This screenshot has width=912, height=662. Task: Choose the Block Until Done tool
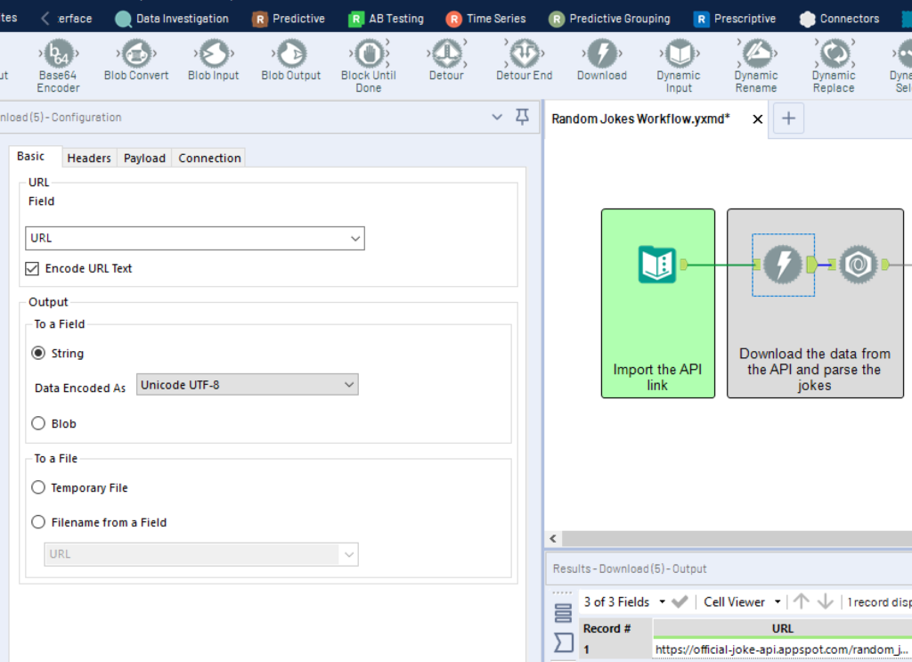[x=368, y=55]
